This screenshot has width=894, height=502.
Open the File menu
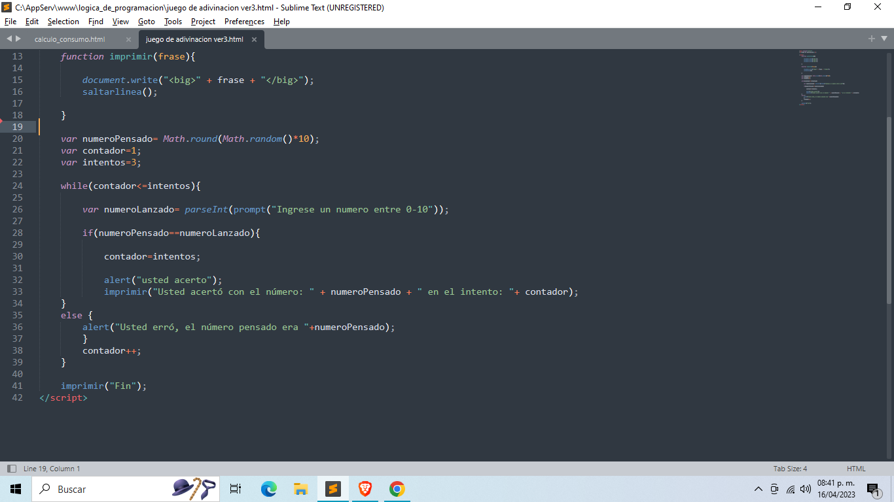pyautogui.click(x=10, y=22)
